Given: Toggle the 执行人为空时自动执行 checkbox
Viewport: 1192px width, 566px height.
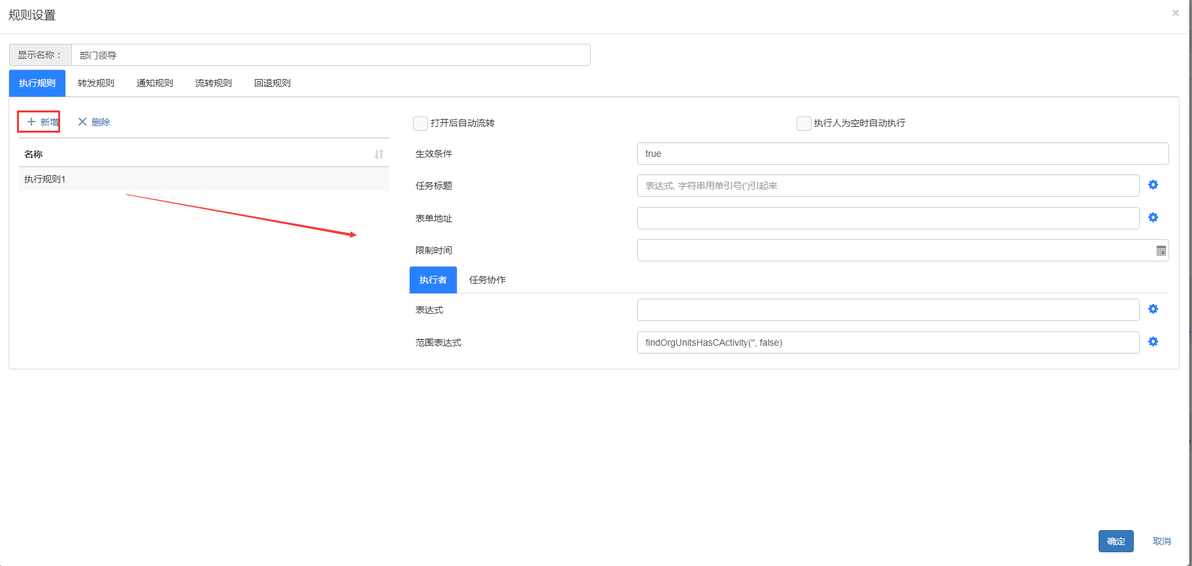Looking at the screenshot, I should click(x=804, y=124).
